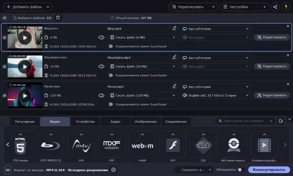
Task: Enable the Объединить merge toggle
Action: click(240, 170)
